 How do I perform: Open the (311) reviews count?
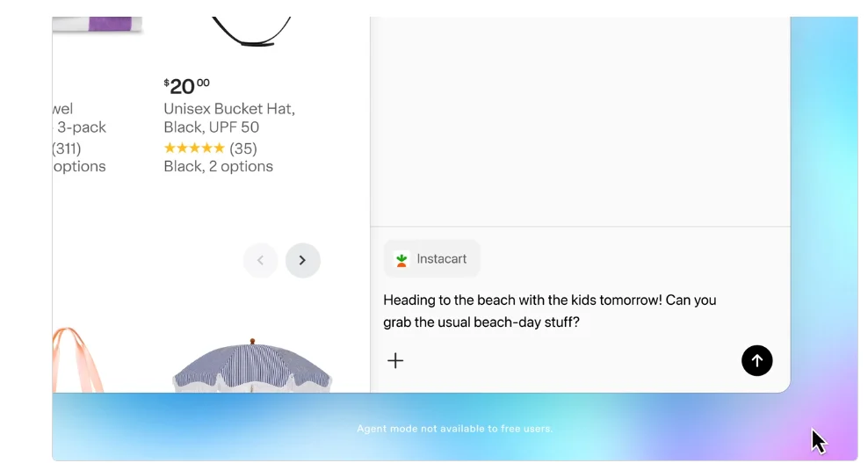pos(67,148)
